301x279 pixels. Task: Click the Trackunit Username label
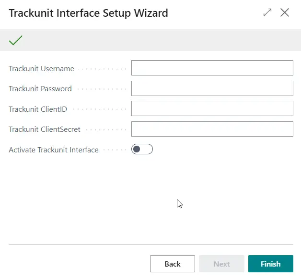(x=41, y=69)
